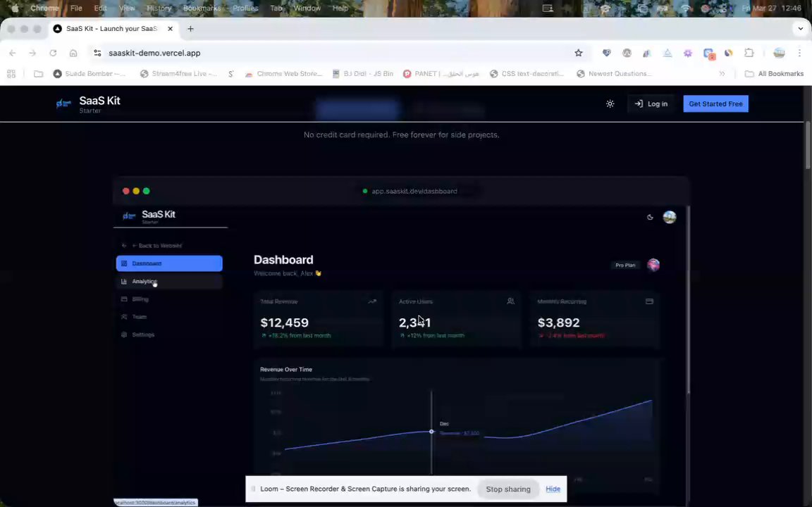
Task: Click the user avatar next to moon icon
Action: coord(670,218)
